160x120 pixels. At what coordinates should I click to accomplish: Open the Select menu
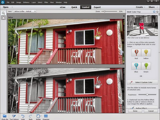coord(40,2)
